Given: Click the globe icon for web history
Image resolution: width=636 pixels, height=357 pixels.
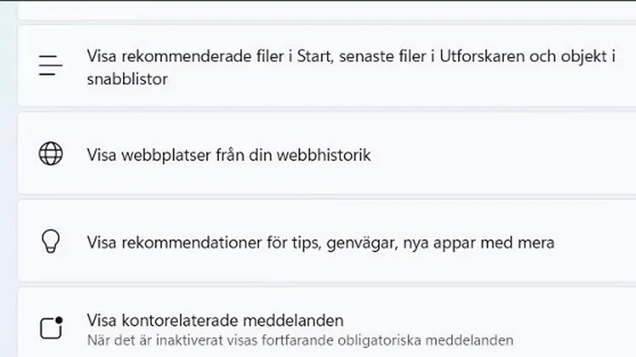Looking at the screenshot, I should 51,154.
